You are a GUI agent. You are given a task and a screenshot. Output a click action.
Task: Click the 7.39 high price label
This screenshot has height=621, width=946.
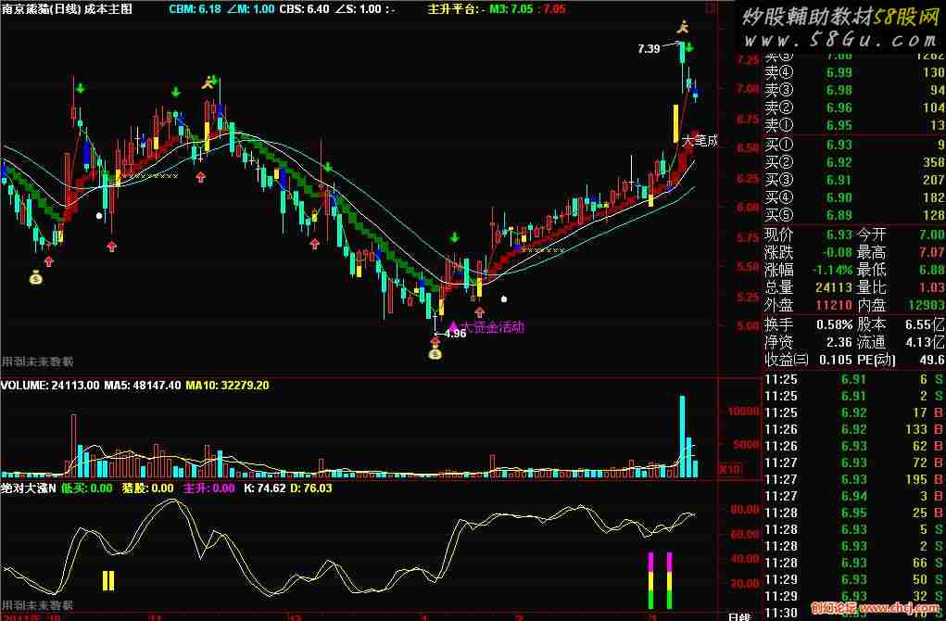tap(649, 49)
